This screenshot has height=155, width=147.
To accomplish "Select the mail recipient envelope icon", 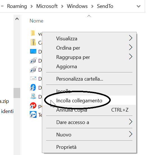I will click(33, 78).
